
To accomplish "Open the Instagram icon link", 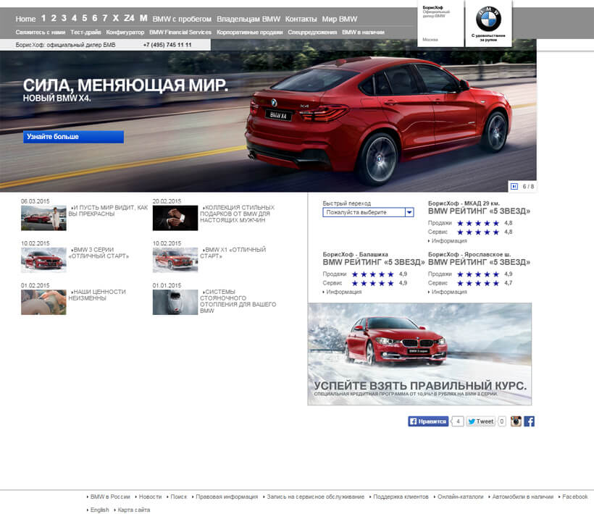I will [516, 421].
